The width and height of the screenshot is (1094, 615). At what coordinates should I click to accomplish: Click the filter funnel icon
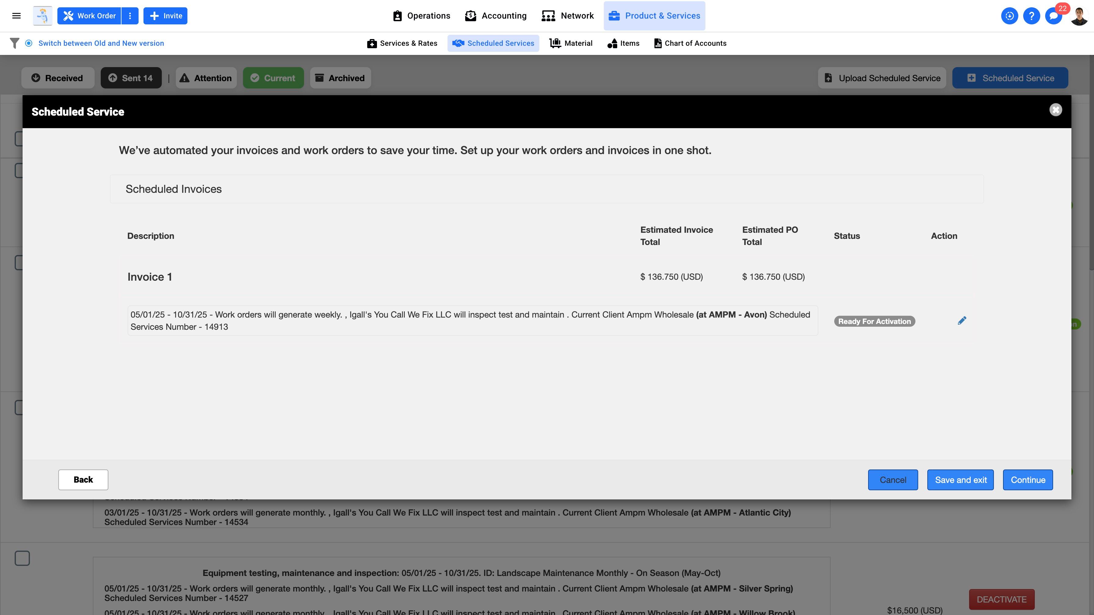14,43
